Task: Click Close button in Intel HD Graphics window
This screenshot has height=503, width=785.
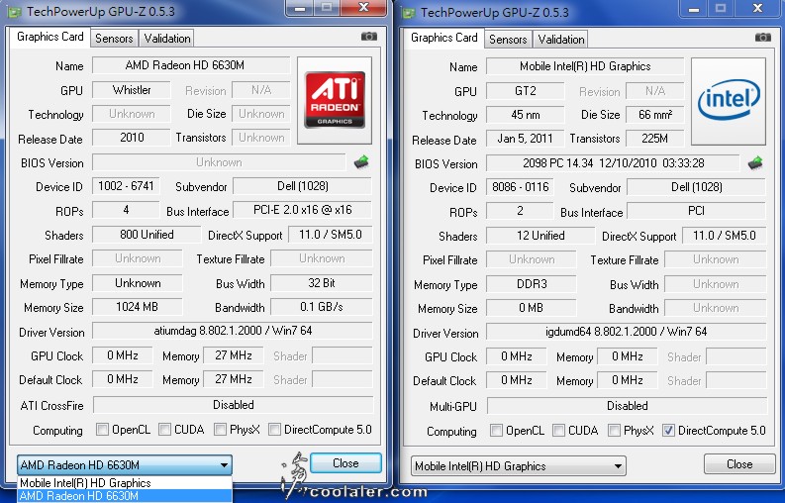Action: 739,464
